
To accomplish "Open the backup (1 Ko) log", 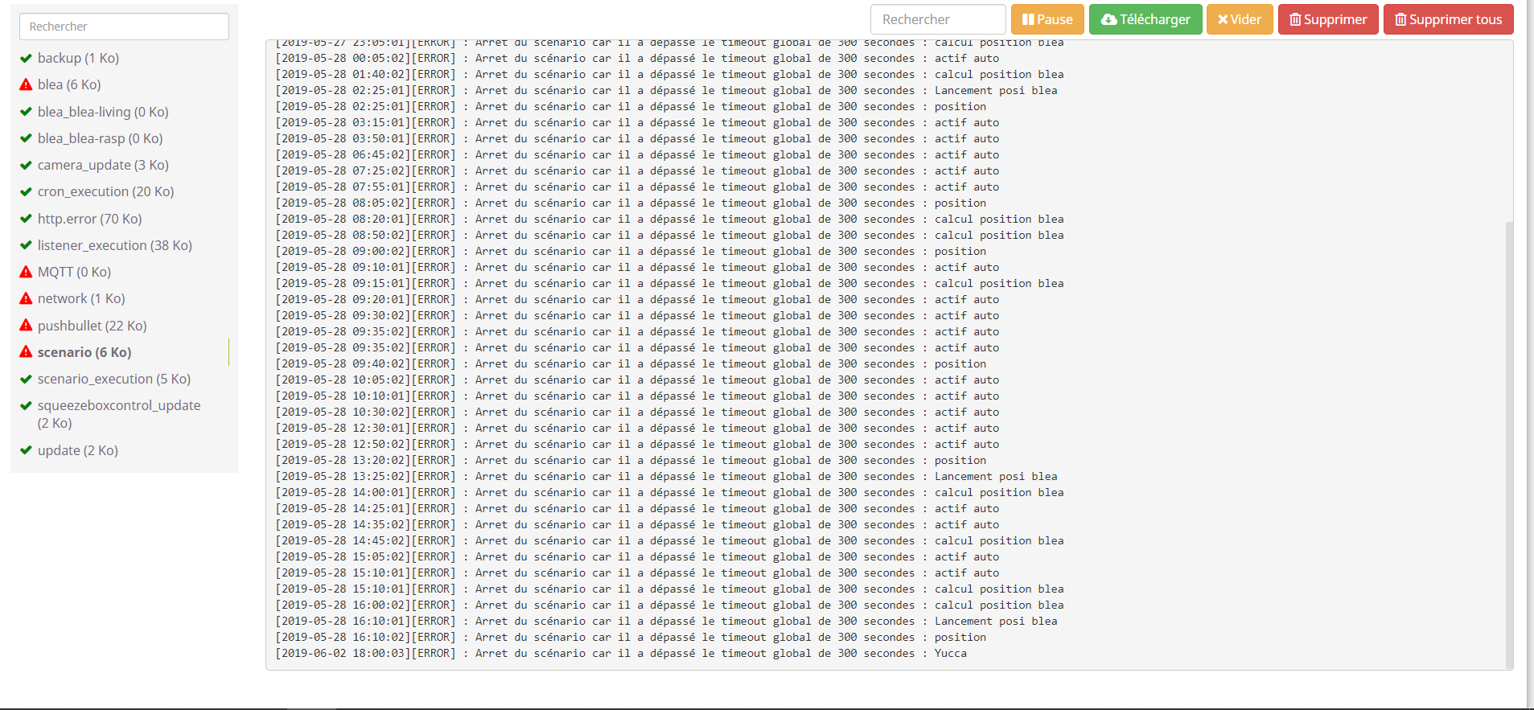I will tap(78, 58).
